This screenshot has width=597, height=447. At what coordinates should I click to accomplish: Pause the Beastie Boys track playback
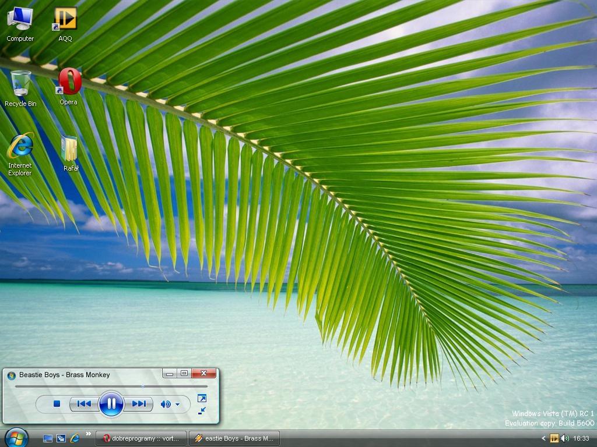point(111,404)
